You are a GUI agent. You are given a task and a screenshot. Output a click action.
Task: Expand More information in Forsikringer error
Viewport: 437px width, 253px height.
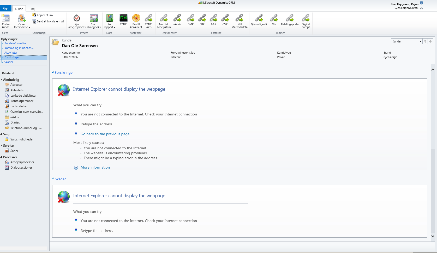coord(95,167)
